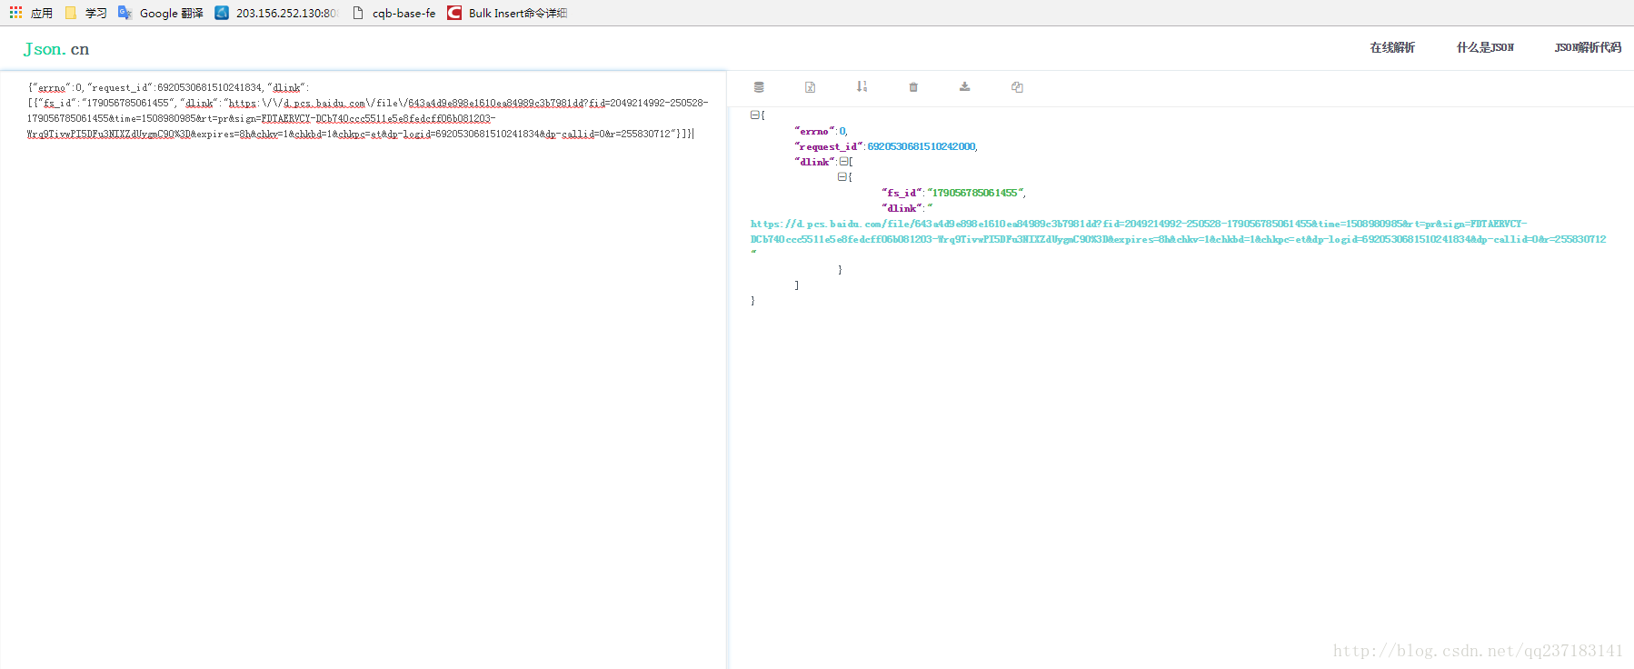
Task: Click the Json.cn site logo
Action: 56,49
